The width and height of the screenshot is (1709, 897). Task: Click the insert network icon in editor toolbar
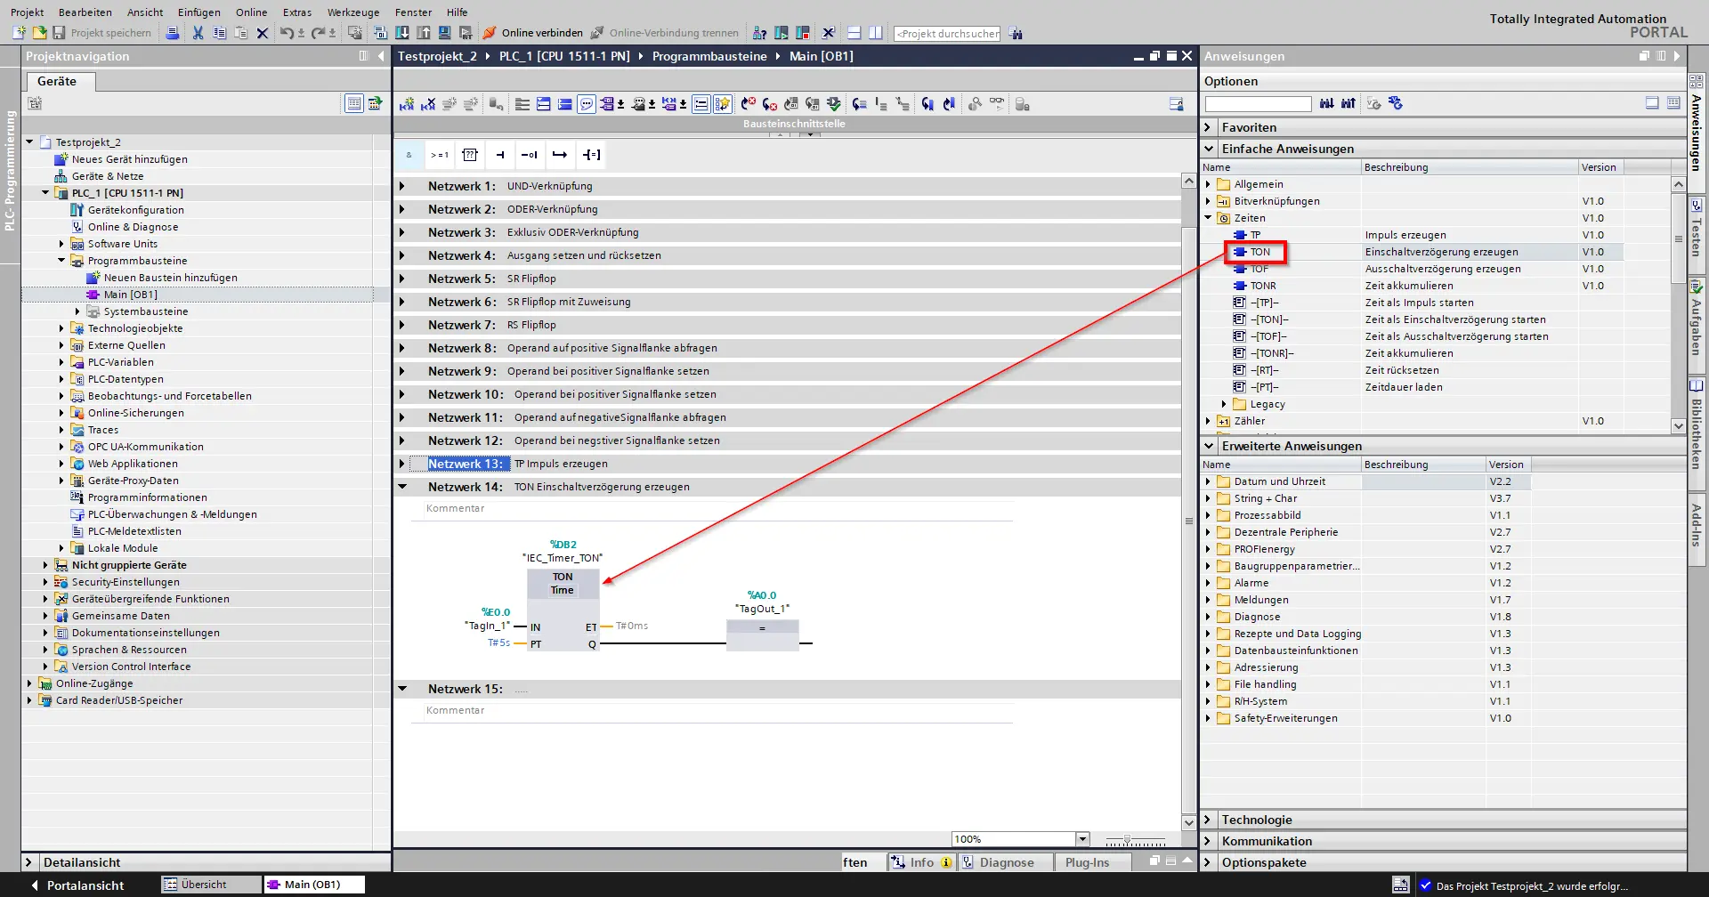click(x=407, y=104)
